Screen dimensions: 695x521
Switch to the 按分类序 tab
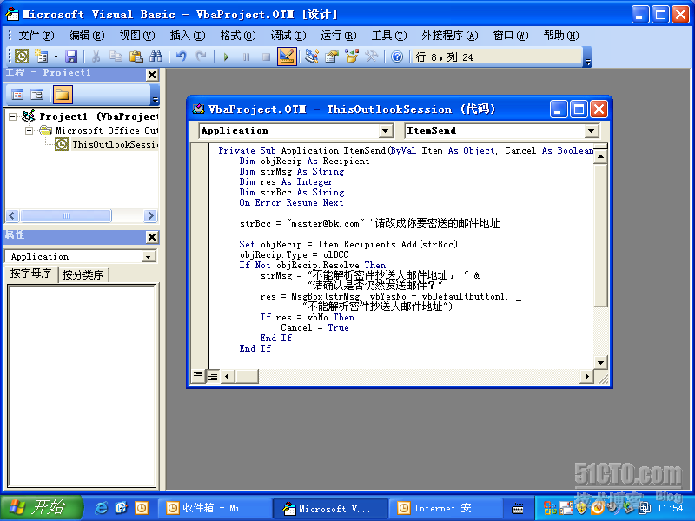coord(83,274)
